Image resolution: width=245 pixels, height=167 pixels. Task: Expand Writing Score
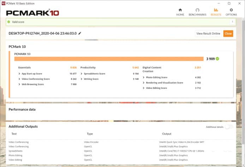click(x=82, y=79)
